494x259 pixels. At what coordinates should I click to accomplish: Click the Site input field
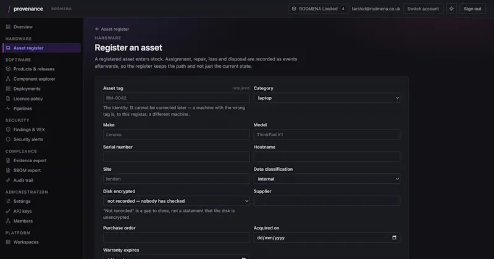point(176,179)
